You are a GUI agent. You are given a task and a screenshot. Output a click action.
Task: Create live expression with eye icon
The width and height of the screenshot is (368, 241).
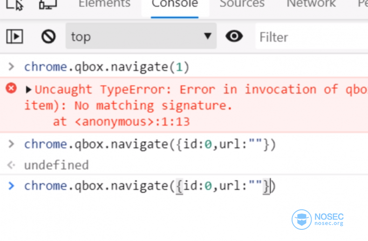pos(234,36)
